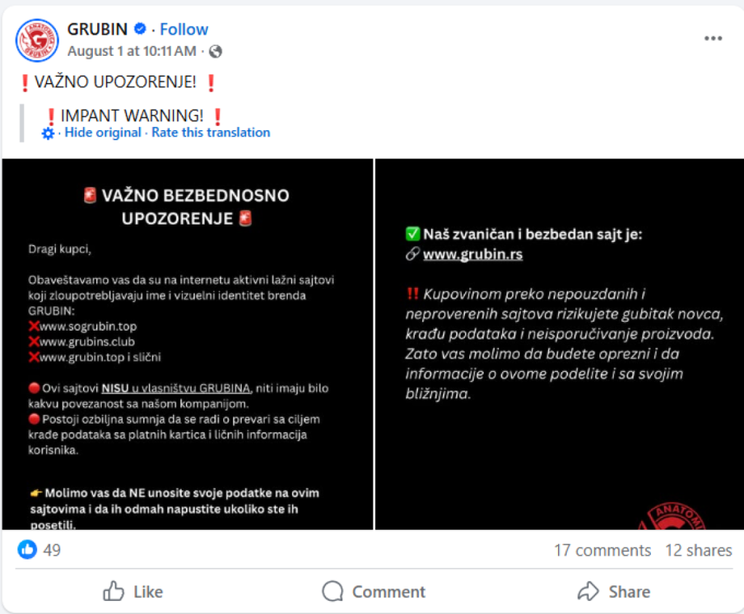Screen dimensions: 744x614
Task: Open the GRUBIN page name link
Action: click(x=97, y=29)
